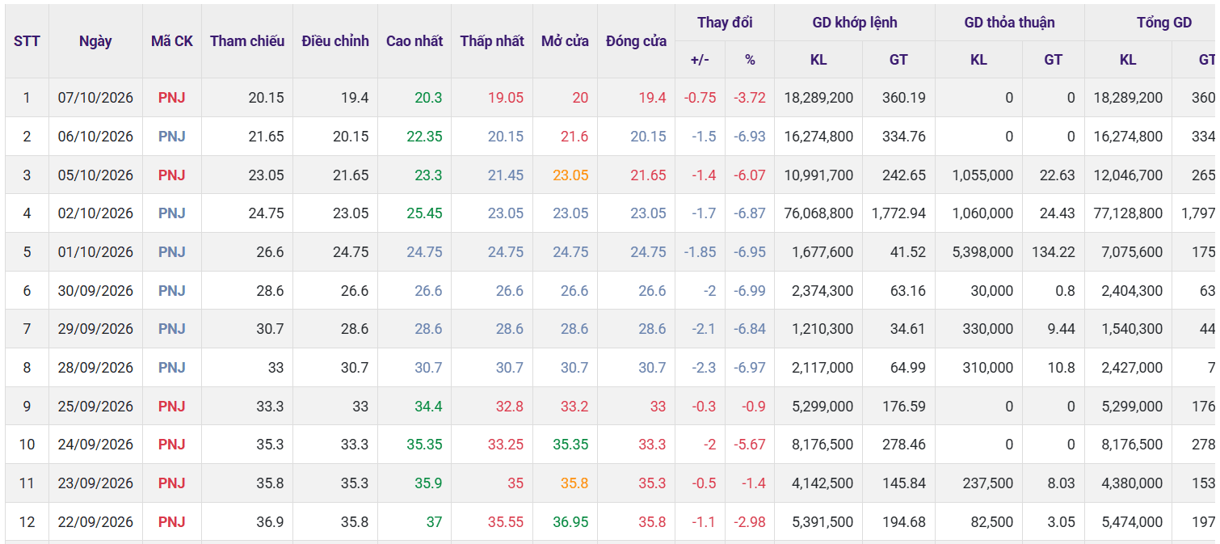The image size is (1220, 544).
Task: Select the date cell 06/10/2026
Action: point(95,137)
